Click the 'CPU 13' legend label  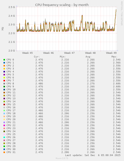pyautogui.click(x=11, y=99)
